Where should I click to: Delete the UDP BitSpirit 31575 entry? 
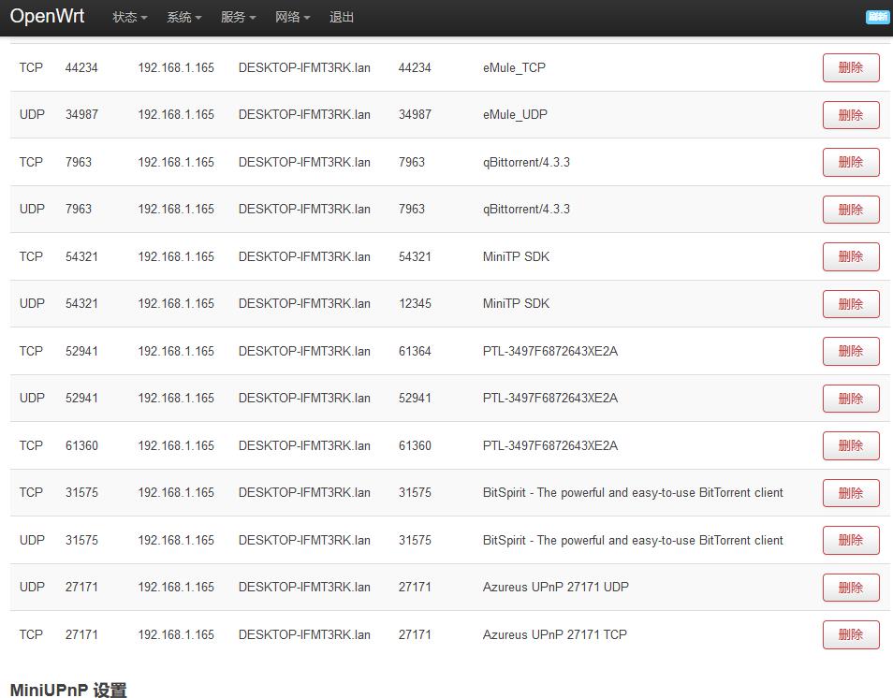coord(850,541)
